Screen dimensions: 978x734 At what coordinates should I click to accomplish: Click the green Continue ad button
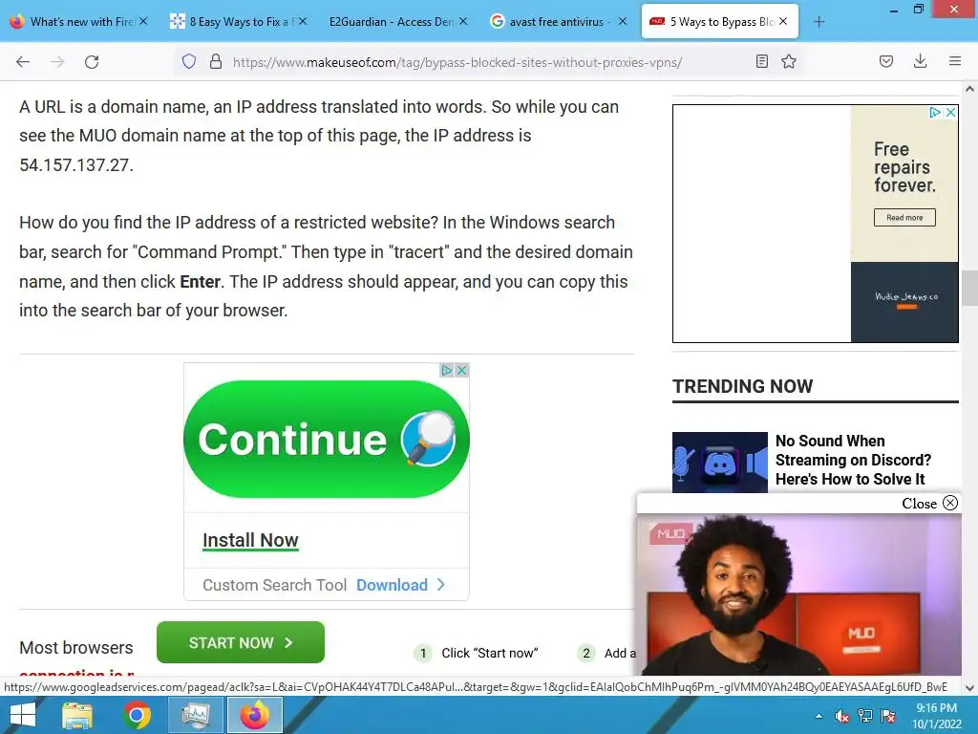[327, 439]
